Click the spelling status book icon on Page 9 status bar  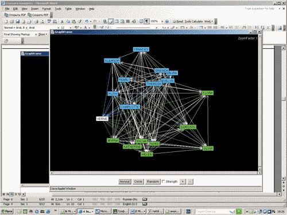tap(145, 204)
